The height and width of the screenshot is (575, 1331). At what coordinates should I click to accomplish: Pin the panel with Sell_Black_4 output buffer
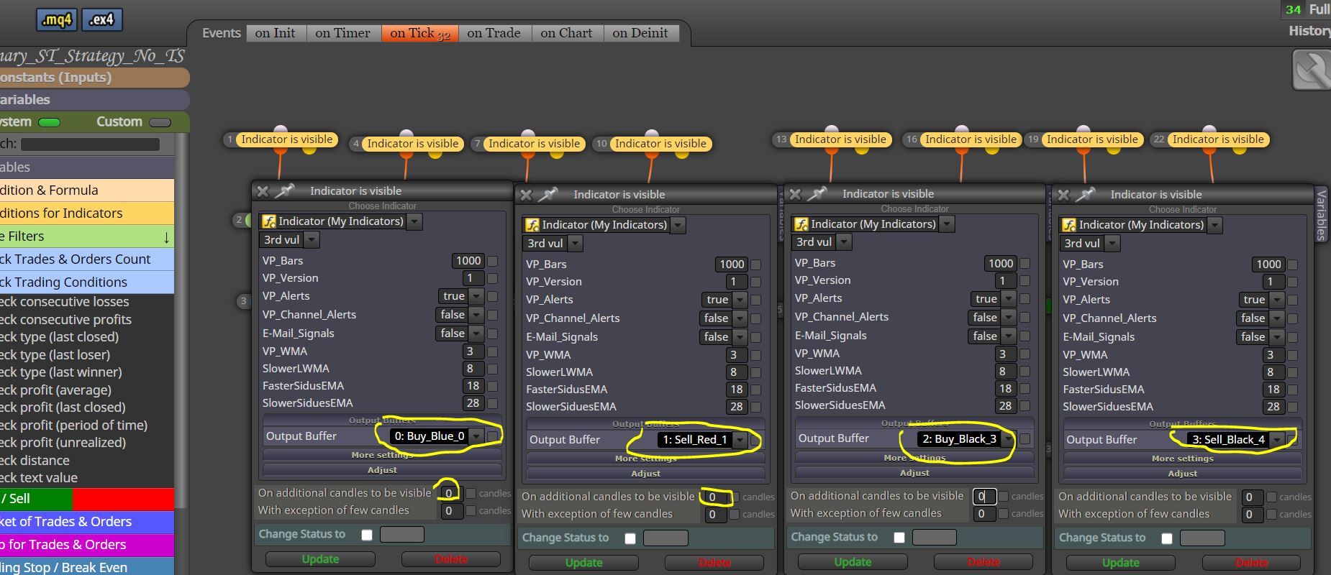pyautogui.click(x=1086, y=194)
